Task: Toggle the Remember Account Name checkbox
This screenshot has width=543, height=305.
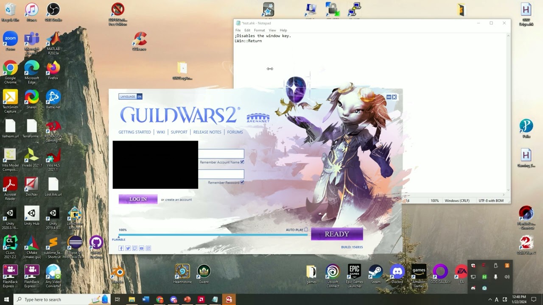Action: pyautogui.click(x=242, y=162)
